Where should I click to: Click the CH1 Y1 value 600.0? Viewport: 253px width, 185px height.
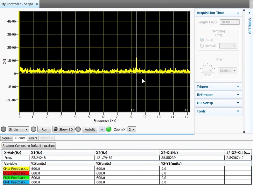[36, 169]
